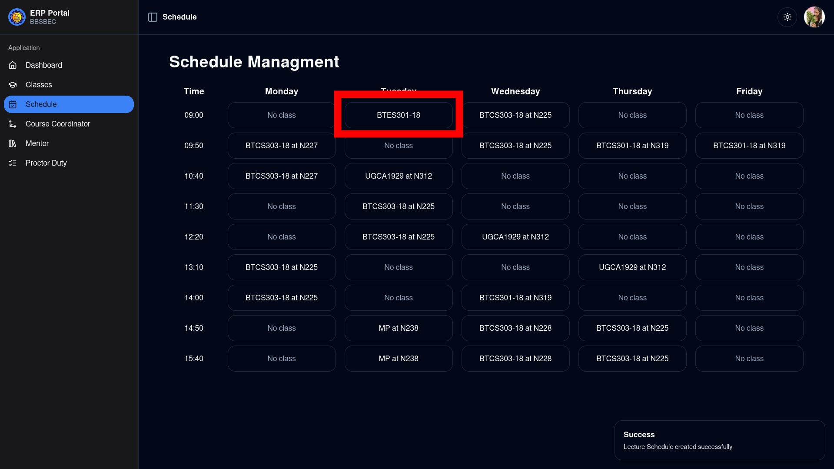This screenshot has height=469, width=834.
Task: Switch theme with the sun icon
Action: pyautogui.click(x=787, y=17)
